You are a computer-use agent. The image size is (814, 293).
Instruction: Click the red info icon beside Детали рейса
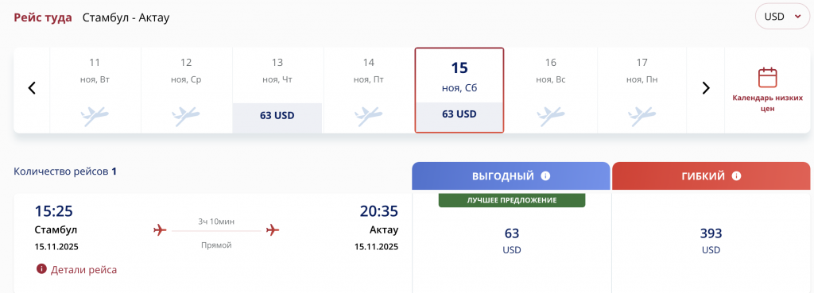pyautogui.click(x=41, y=269)
